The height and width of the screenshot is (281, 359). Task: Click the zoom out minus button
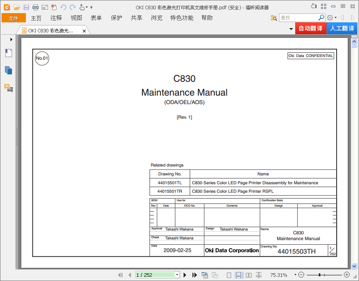coord(301,275)
